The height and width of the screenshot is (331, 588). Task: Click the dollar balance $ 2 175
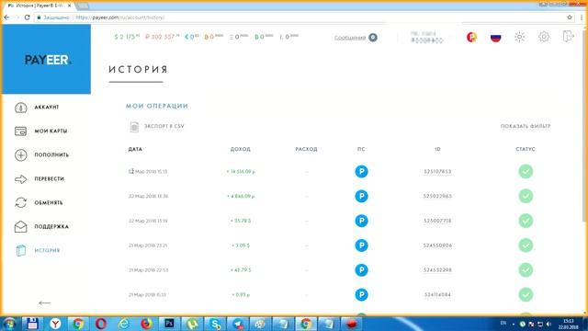(x=127, y=37)
